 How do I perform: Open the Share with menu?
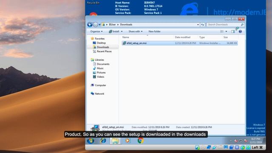136,31
